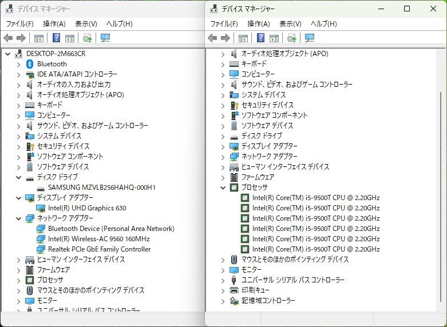Select システム デバイス in left window
The image size is (447, 327).
[x=60, y=136]
